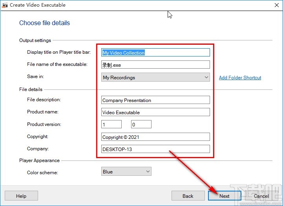Image resolution: width=283 pixels, height=206 pixels.
Task: Focus the Copyright text field
Action: [x=155, y=137]
